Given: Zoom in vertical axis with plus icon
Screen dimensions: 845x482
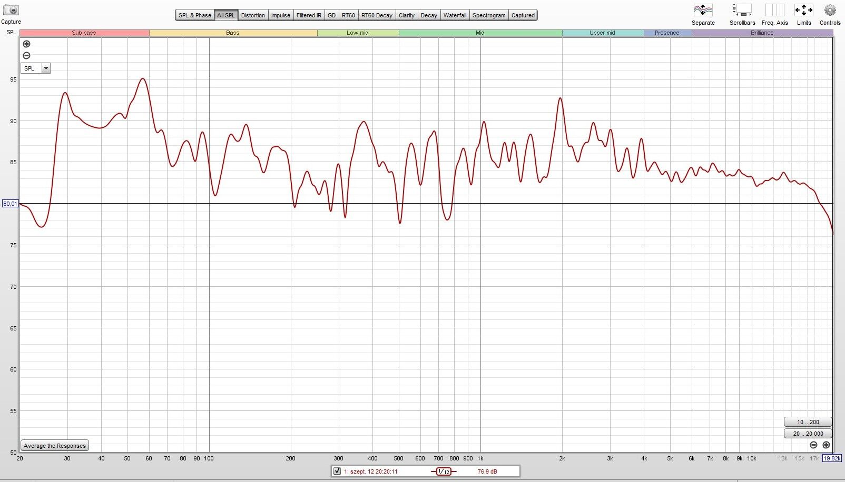Looking at the screenshot, I should click(26, 44).
